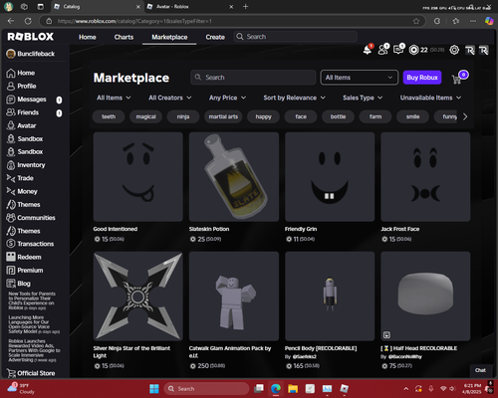Open the Any Price filter dropdown
Viewport: 498px width, 398px height.
click(x=227, y=98)
